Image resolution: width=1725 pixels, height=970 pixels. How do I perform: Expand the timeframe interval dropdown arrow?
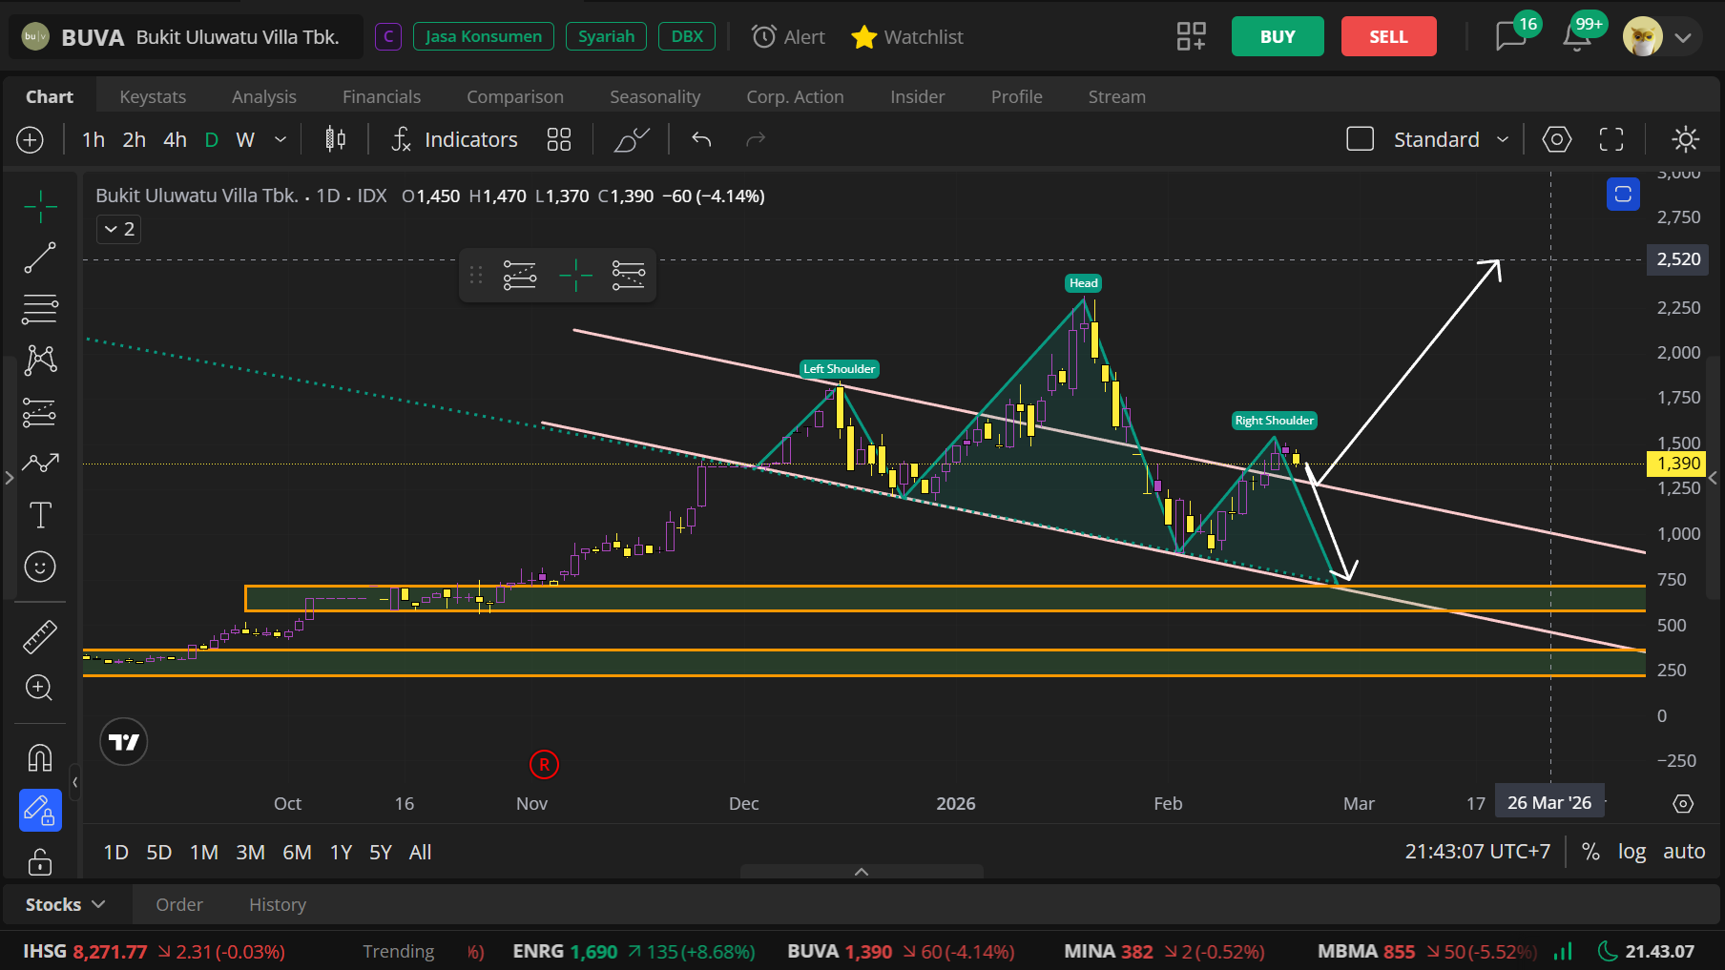tap(281, 139)
